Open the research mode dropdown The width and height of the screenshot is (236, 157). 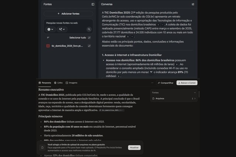point(62,29)
